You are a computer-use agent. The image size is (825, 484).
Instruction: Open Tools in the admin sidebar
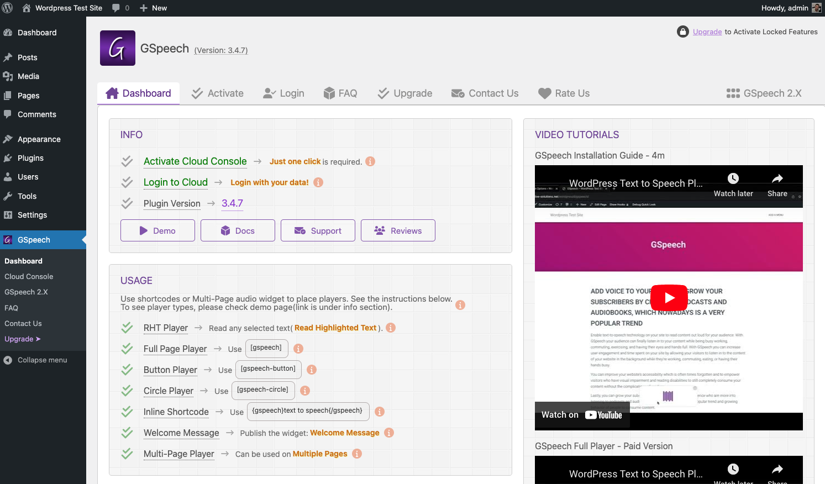coord(43,196)
